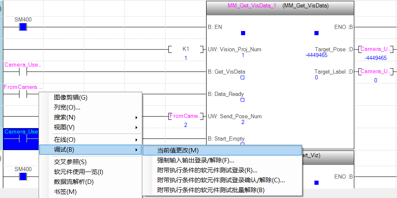The image size is (397, 198).
Task: Click UW: Vision_Proj_Num pin label
Action: pyautogui.click(x=234, y=50)
